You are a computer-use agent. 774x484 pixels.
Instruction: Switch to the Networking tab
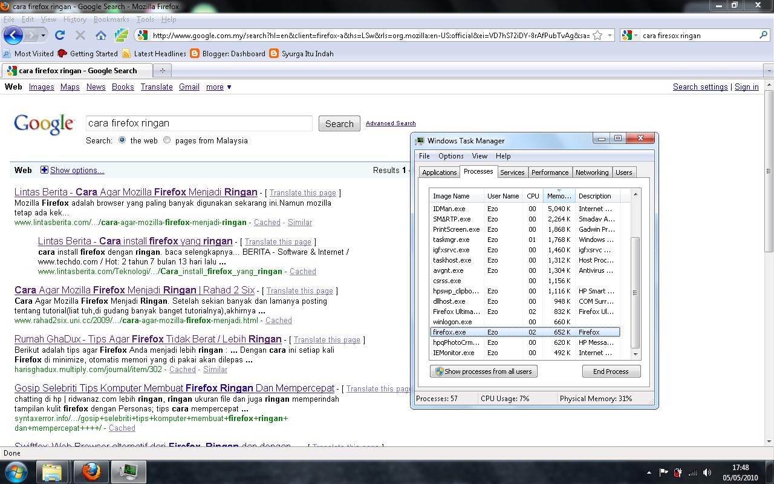[x=592, y=172]
